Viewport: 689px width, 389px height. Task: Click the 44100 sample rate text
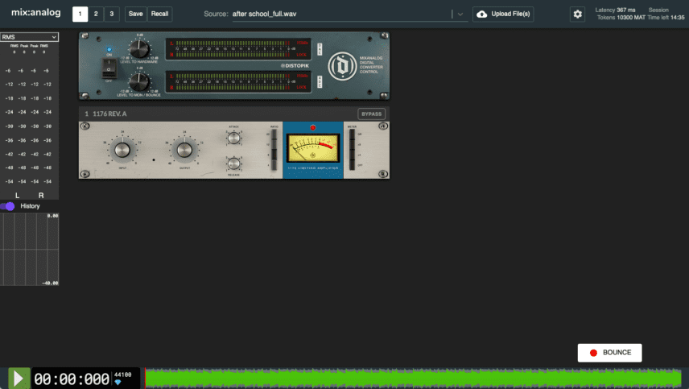pyautogui.click(x=122, y=375)
